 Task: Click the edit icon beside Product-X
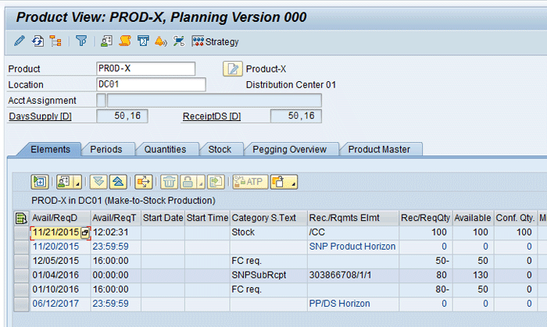point(232,69)
